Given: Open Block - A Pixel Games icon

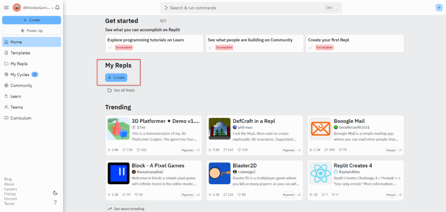Looking at the screenshot, I should click(x=118, y=173).
